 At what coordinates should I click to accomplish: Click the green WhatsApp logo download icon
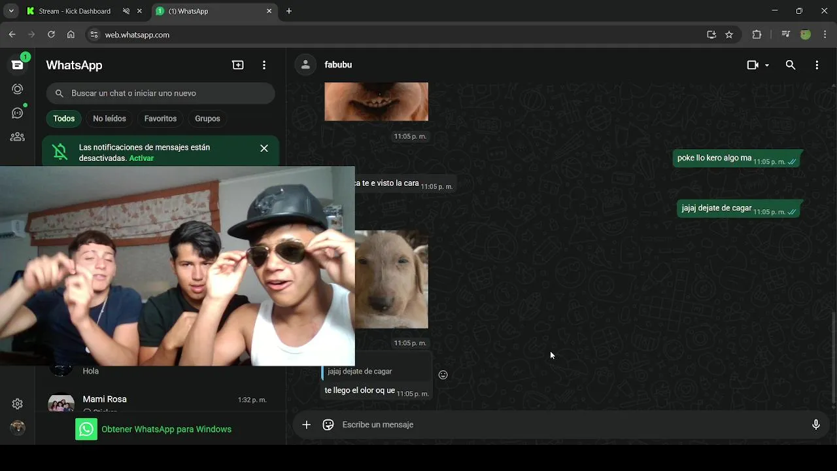tap(86, 429)
